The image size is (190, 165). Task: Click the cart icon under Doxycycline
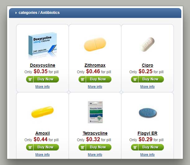30,79
